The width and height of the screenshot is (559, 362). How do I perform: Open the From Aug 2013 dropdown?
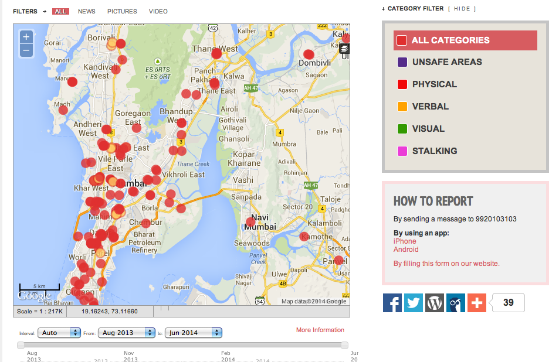[x=126, y=333]
